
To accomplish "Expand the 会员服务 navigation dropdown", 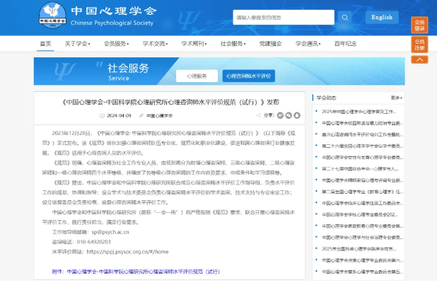I will click(116, 44).
